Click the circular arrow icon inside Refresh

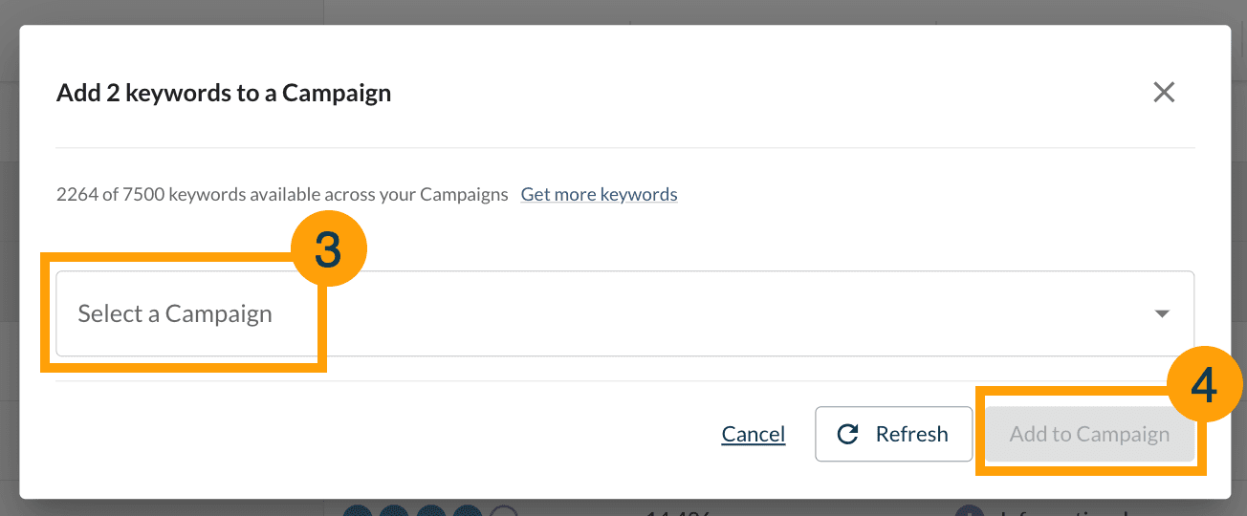coord(847,435)
